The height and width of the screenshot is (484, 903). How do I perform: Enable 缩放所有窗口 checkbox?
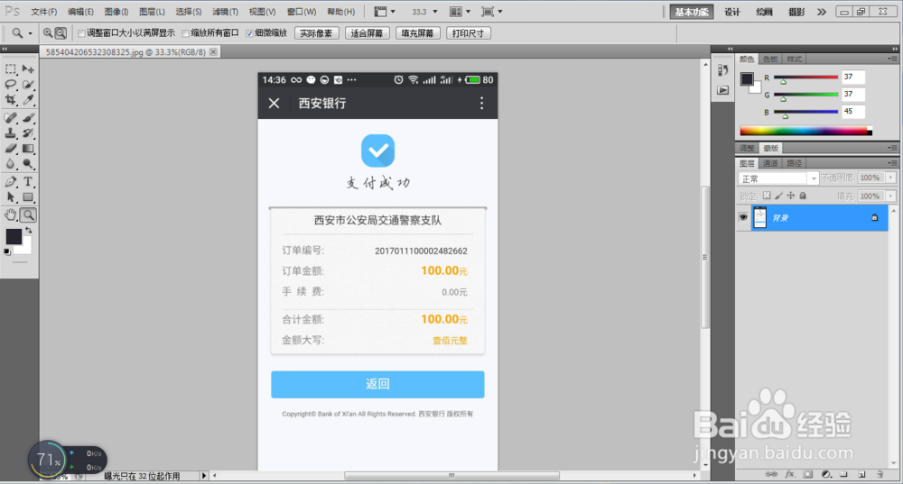[185, 33]
